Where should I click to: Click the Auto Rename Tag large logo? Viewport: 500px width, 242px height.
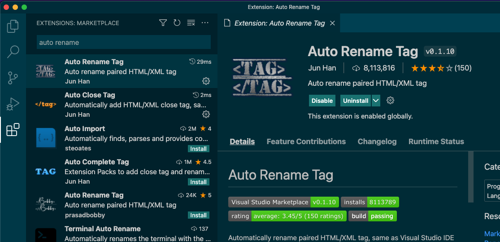point(262,77)
